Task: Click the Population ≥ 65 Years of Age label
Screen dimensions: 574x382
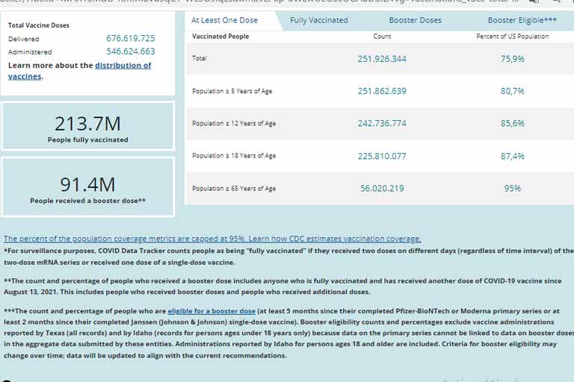Action: coord(234,189)
